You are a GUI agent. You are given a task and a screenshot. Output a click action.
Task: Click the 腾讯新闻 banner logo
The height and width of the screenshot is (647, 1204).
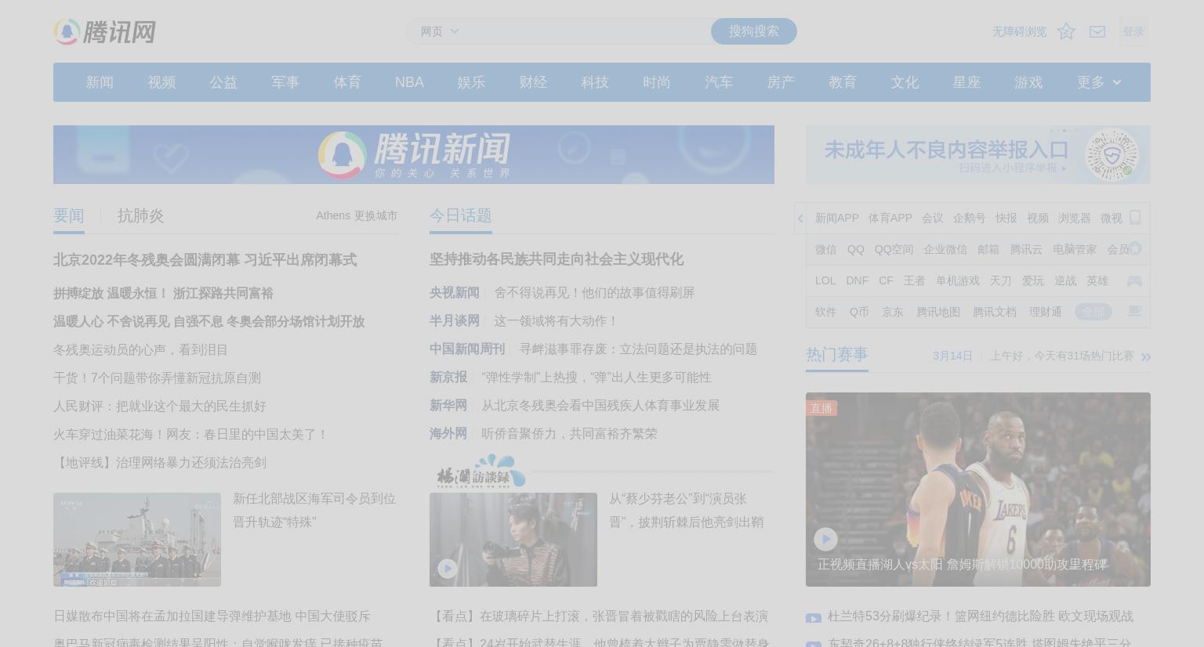pos(414,154)
